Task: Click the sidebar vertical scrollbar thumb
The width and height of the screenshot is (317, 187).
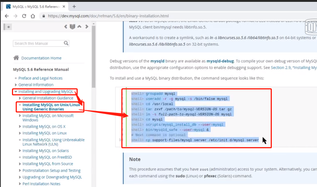Action: [93, 57]
